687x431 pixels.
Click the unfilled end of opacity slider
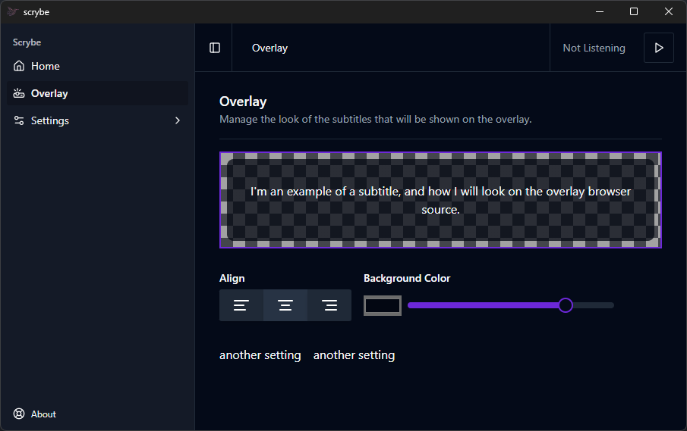594,305
